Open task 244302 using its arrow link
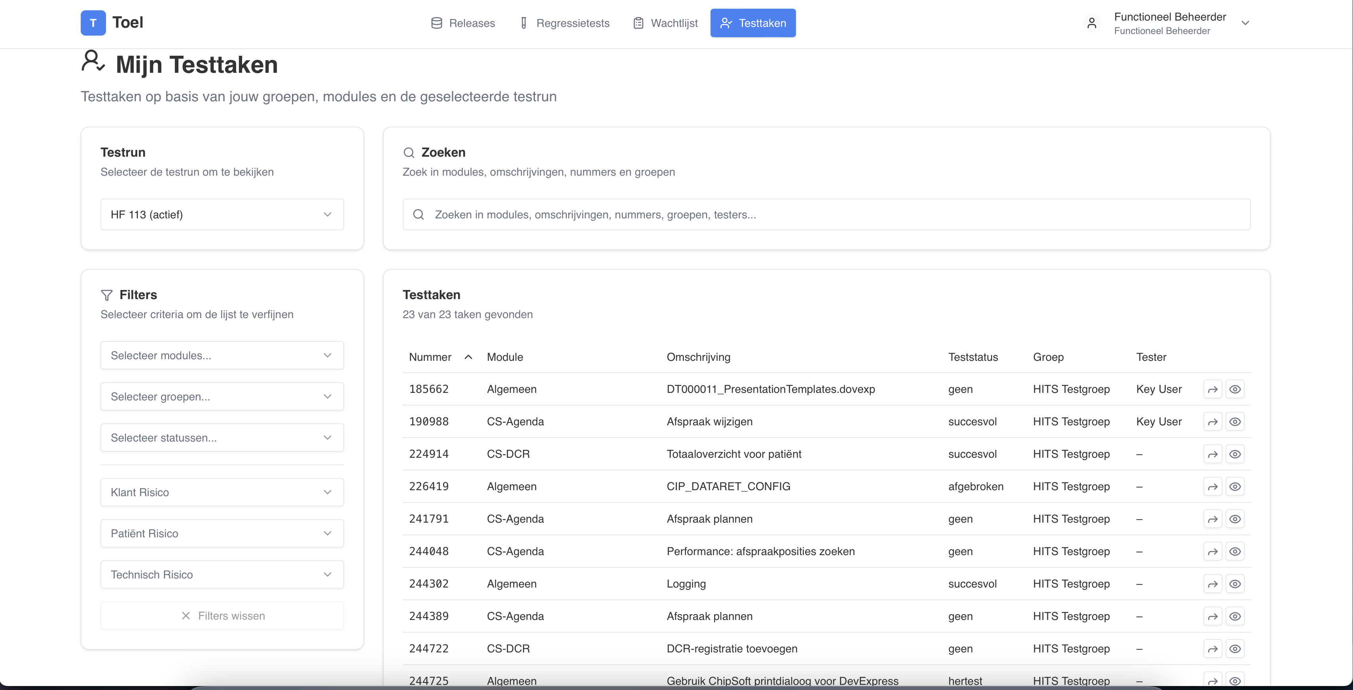The width and height of the screenshot is (1353, 690). (x=1213, y=584)
